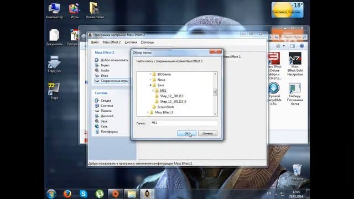The image size is (354, 199).
Task: Open the Платформа sidebar item
Action: click(106, 132)
